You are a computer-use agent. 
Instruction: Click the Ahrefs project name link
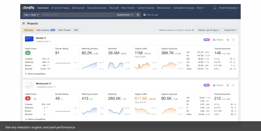[x=40, y=38]
